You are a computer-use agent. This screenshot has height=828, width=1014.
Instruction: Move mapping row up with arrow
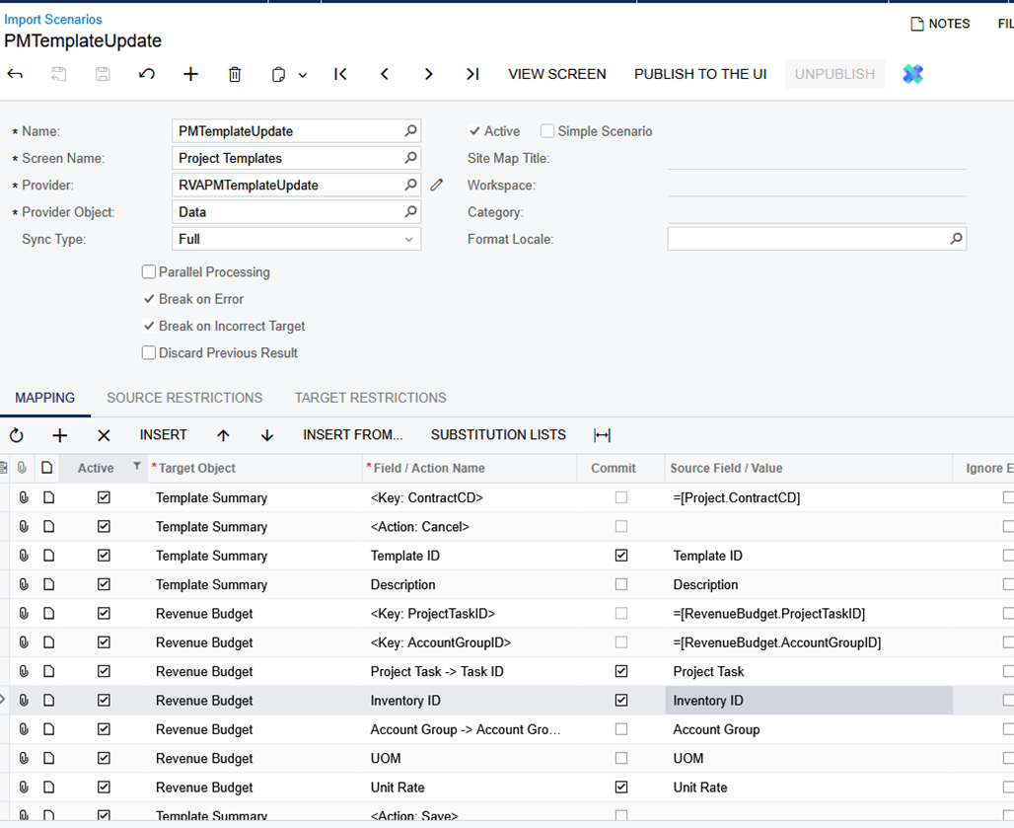(223, 435)
